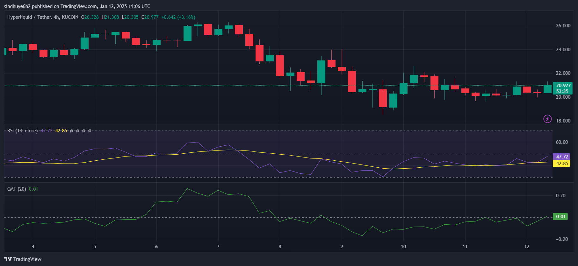
Task: Click the 60.00 level on RSI scale
Action: tap(561, 142)
